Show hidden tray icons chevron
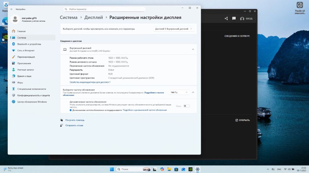 [268, 169]
